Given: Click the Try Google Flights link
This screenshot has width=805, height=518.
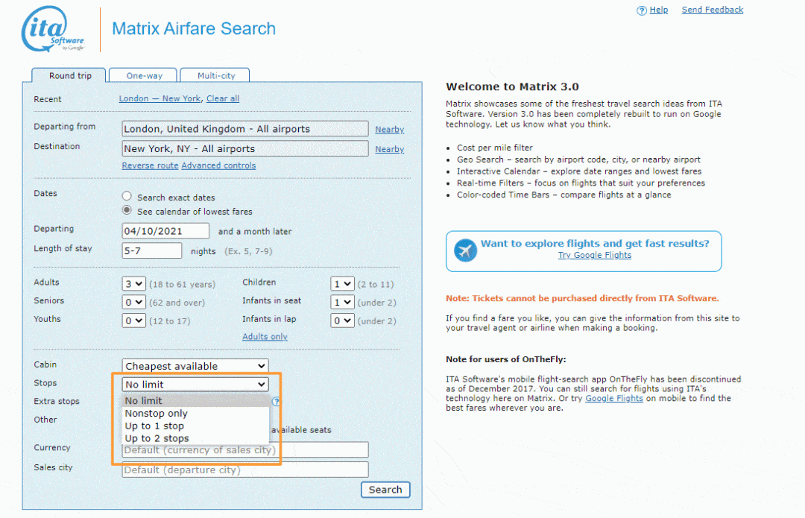Looking at the screenshot, I should (594, 255).
